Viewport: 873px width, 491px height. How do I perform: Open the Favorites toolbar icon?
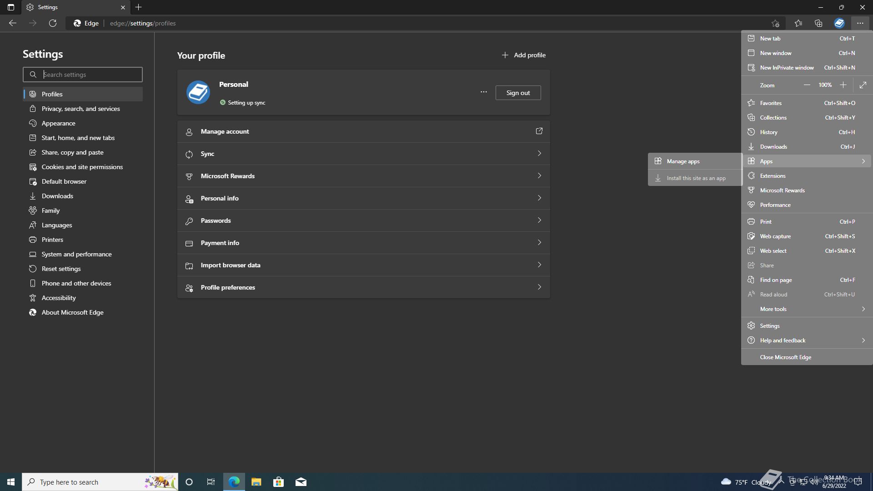[798, 23]
